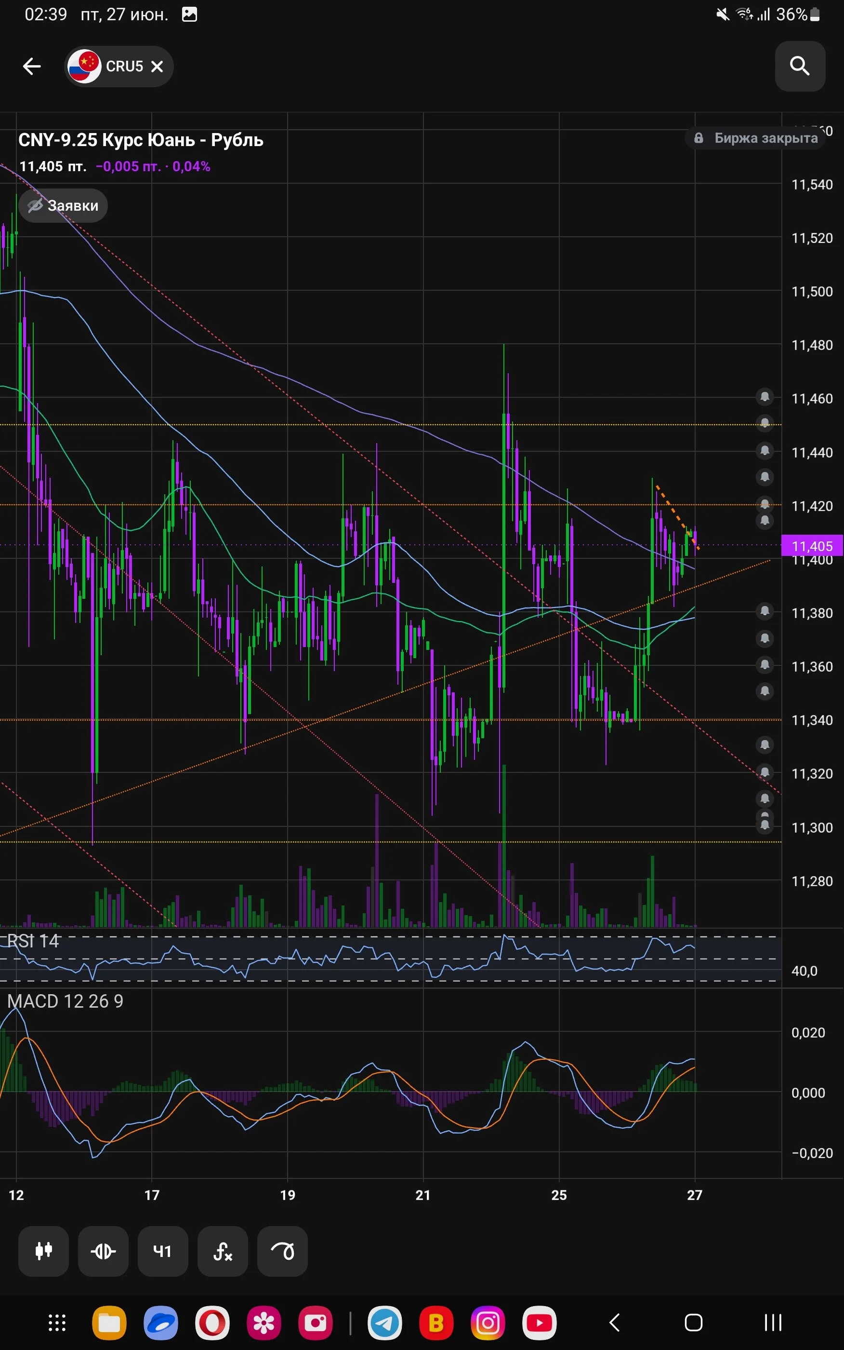Remove the CRU5 ticker chip
Image resolution: width=844 pixels, height=1350 pixels.
point(158,67)
